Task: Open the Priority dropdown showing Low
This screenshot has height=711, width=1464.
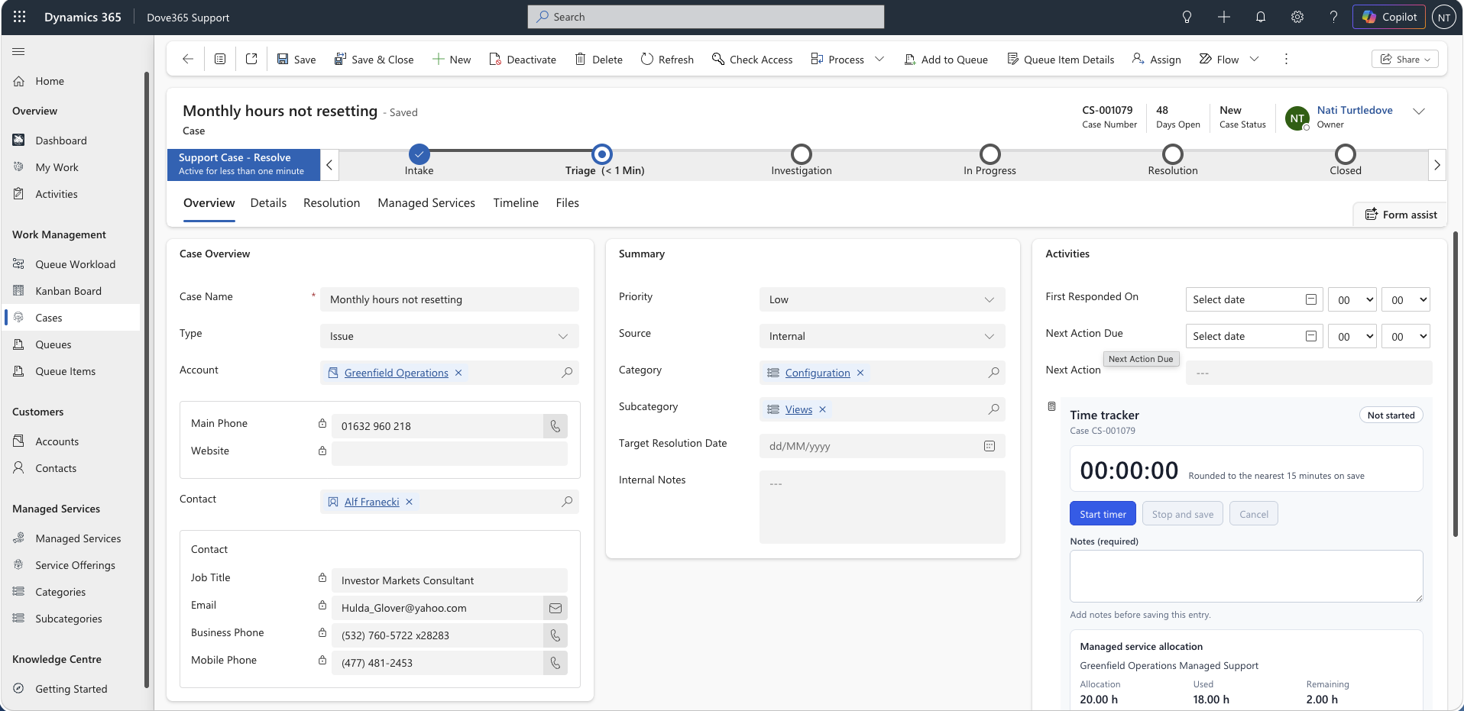Action: point(882,299)
